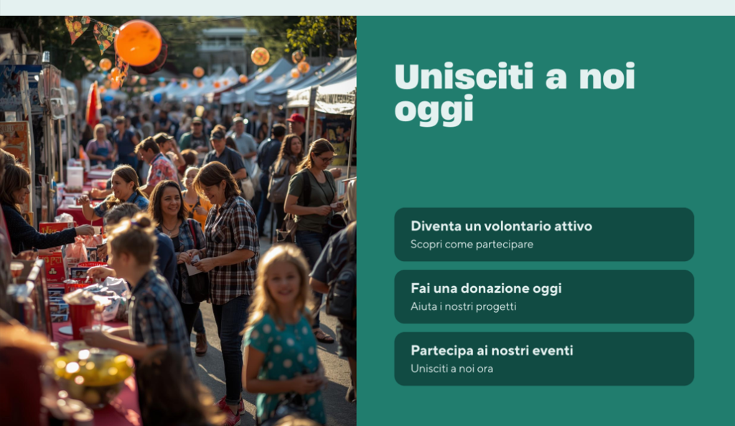The width and height of the screenshot is (735, 426).
Task: Open the "Partecipa ai nostri eventi" card
Action: pyautogui.click(x=544, y=359)
